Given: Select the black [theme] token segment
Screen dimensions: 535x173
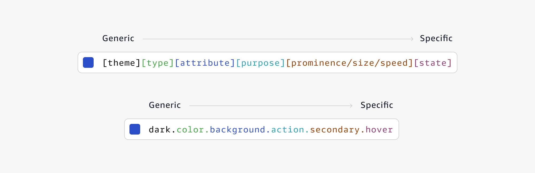Looking at the screenshot, I should [122, 63].
